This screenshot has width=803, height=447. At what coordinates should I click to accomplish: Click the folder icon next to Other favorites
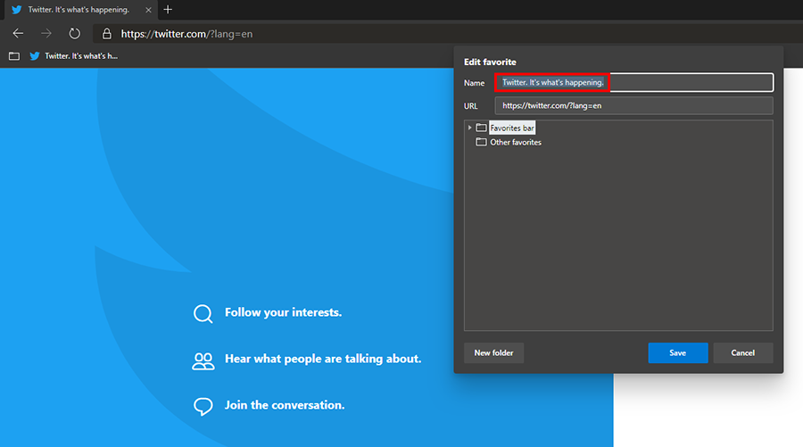tap(481, 142)
